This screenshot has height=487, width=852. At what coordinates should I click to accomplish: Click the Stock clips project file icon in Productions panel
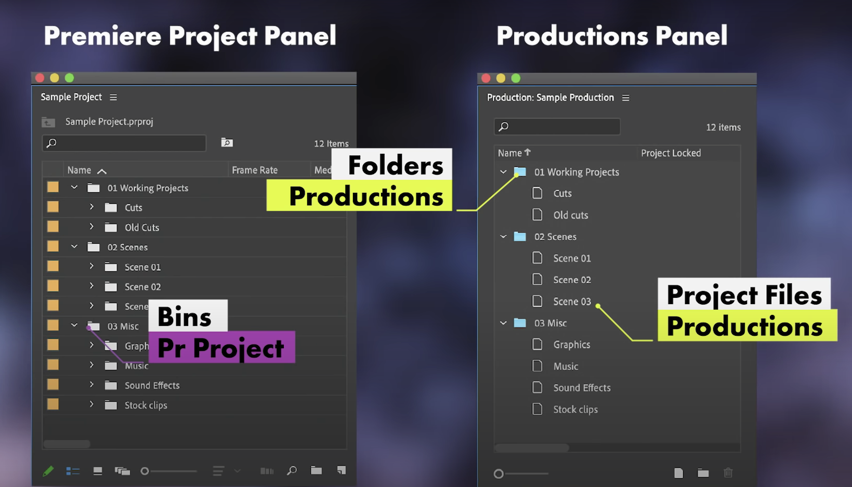(538, 410)
